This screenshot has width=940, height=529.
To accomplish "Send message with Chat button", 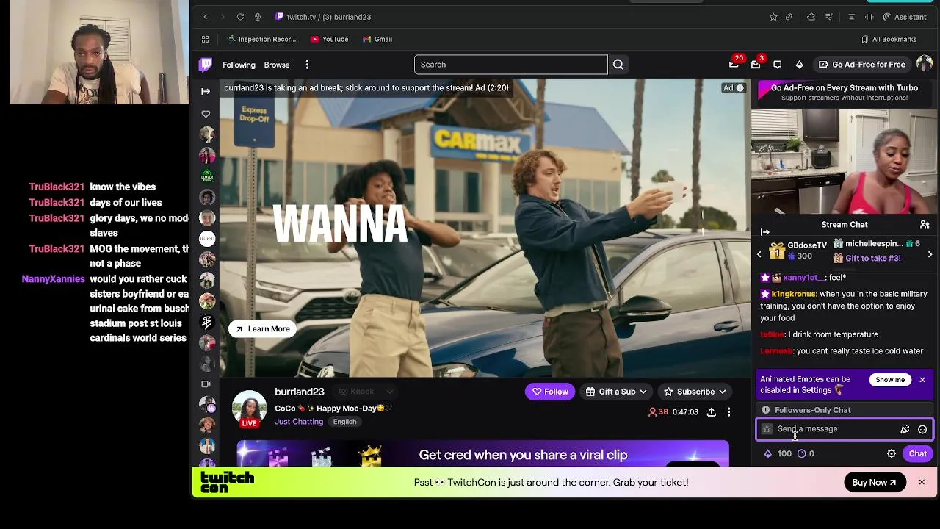I will 918,454.
